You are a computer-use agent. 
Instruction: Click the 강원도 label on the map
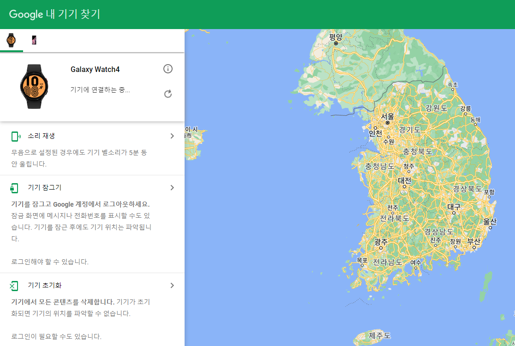[x=436, y=107]
